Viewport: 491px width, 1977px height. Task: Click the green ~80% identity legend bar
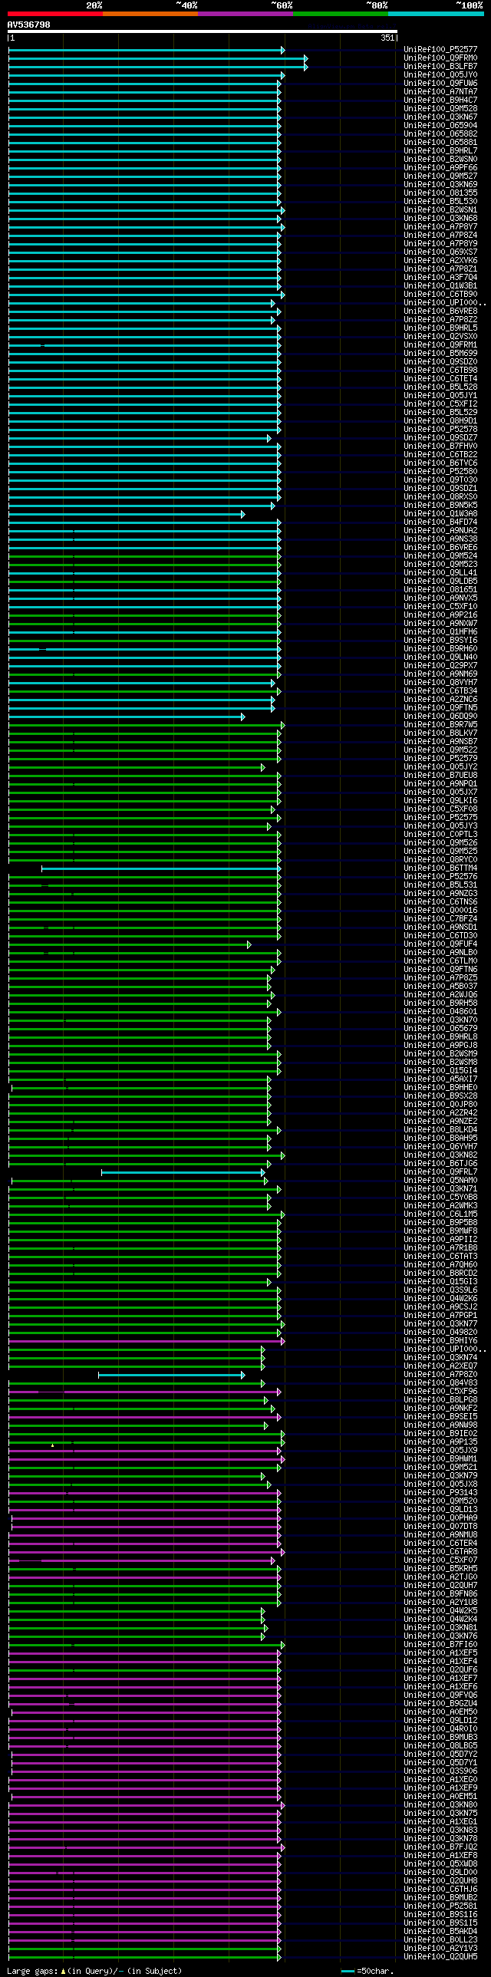tap(341, 14)
